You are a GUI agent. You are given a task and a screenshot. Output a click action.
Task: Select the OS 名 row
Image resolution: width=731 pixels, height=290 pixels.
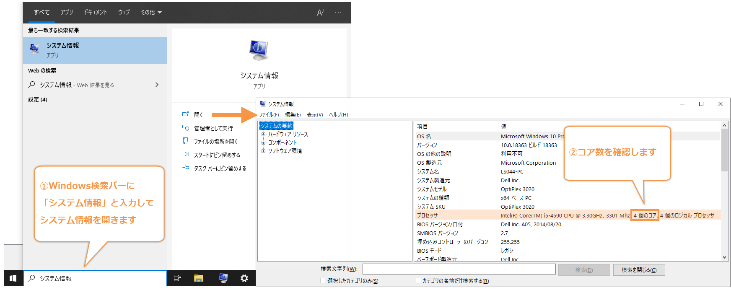click(568, 136)
